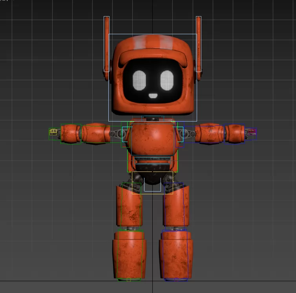
Task: Select the robot's orange helmet head
Action: pyautogui.click(x=153, y=76)
